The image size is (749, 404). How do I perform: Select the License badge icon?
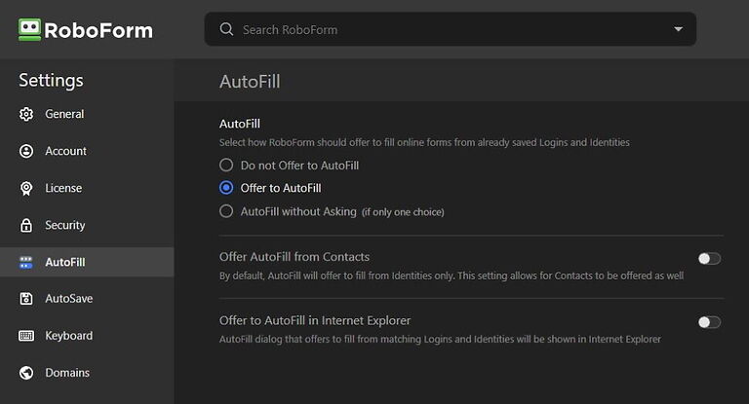click(26, 189)
